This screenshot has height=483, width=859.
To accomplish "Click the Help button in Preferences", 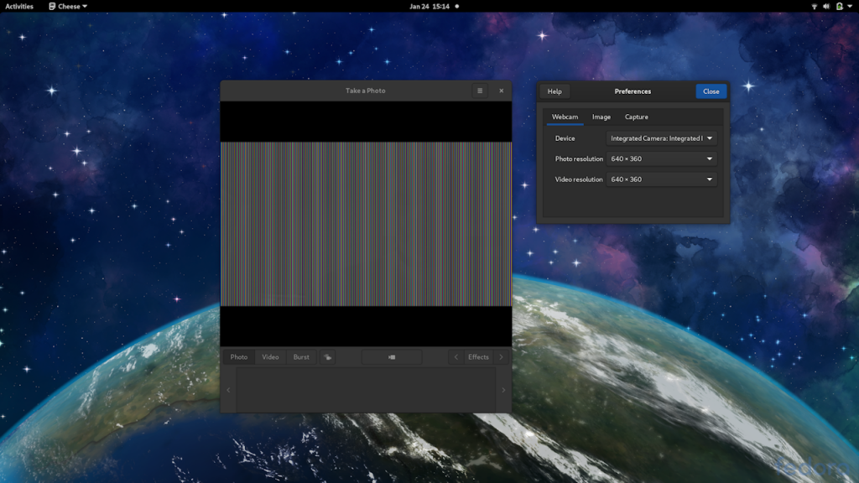I will (554, 91).
